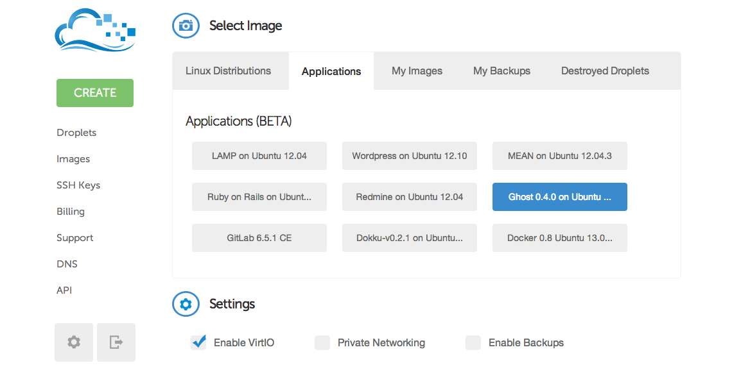Click the green CREATE button
Image resolution: width=750 pixels, height=370 pixels.
pyautogui.click(x=95, y=93)
